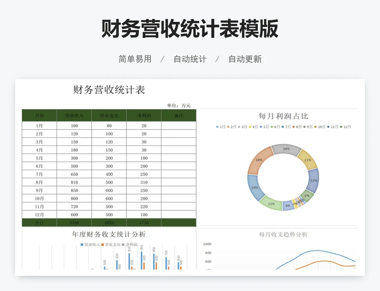
Task: Click the blue income line in trend chart
Action: (x=317, y=251)
